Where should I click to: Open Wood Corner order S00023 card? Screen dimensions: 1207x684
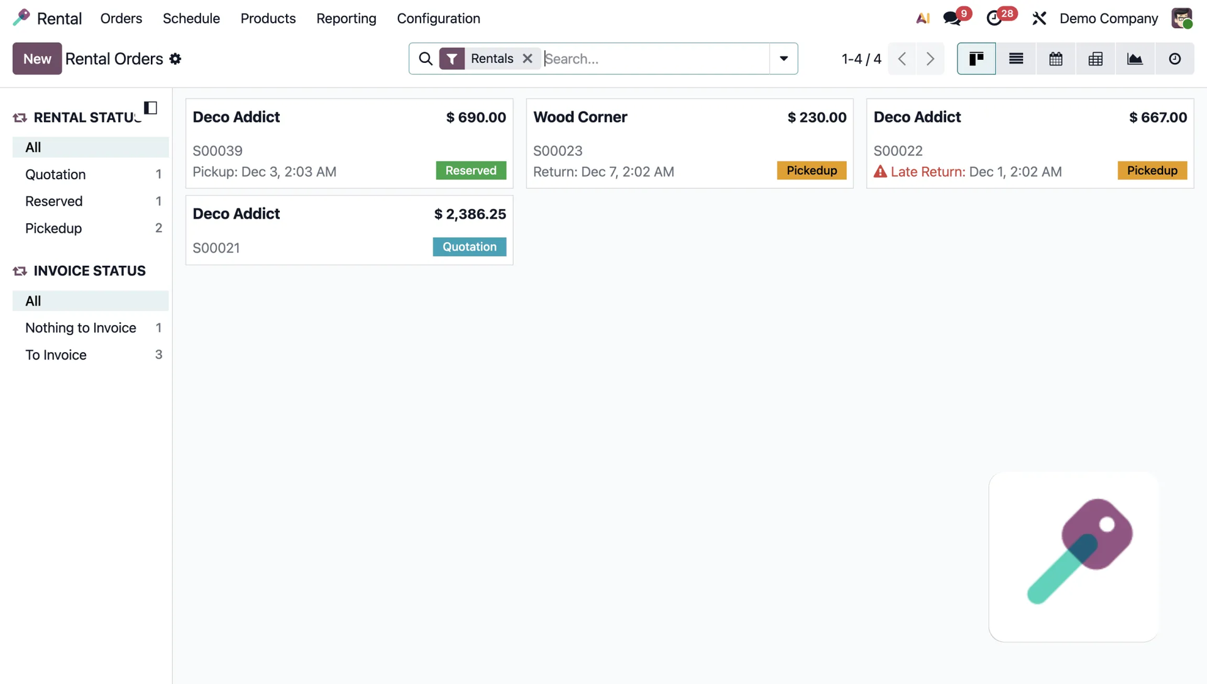click(690, 143)
